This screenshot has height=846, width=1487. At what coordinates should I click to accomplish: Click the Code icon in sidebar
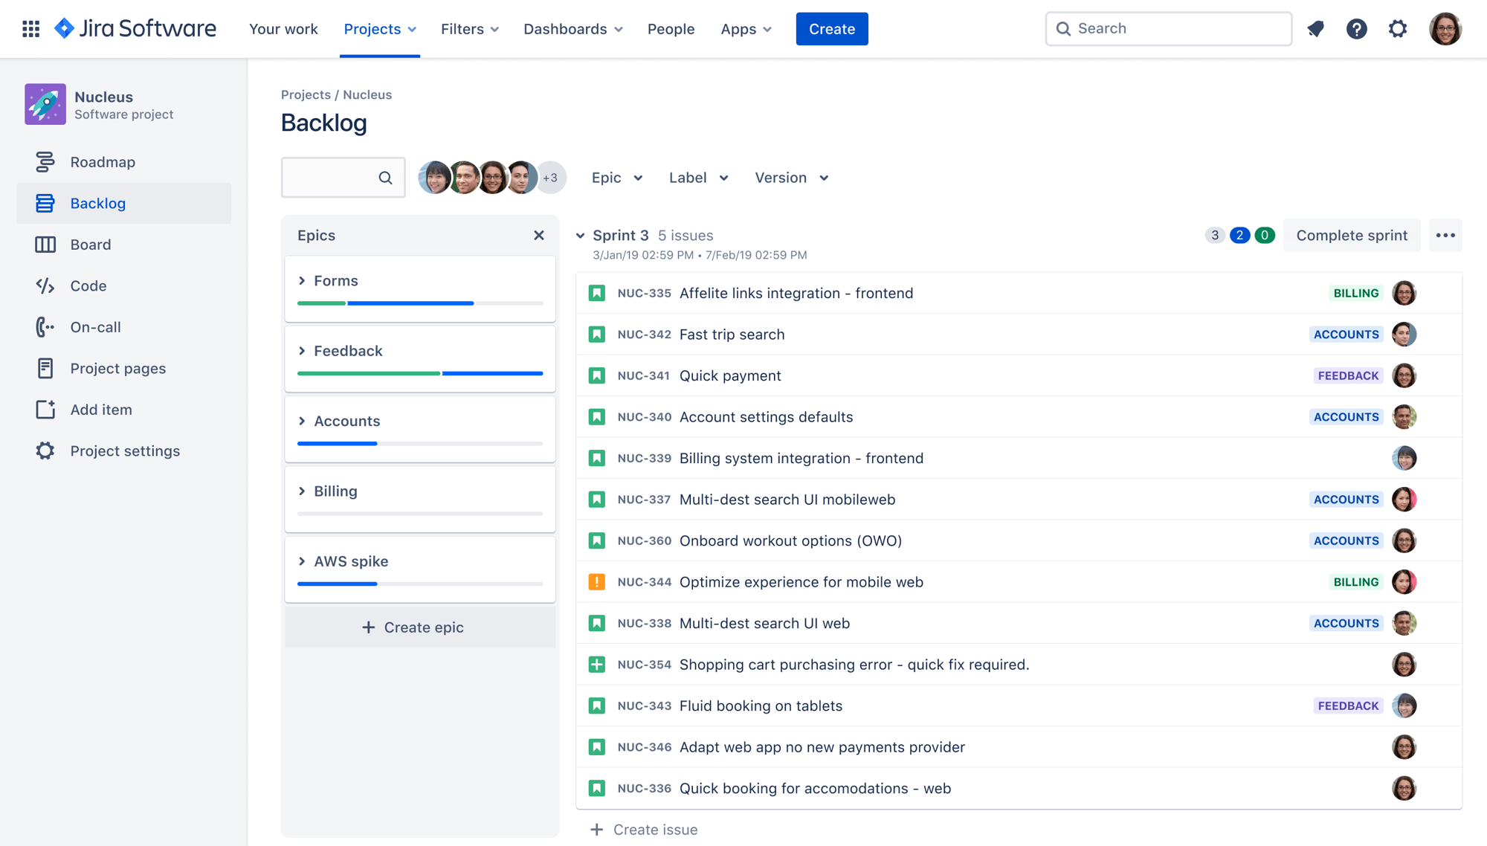click(x=45, y=285)
